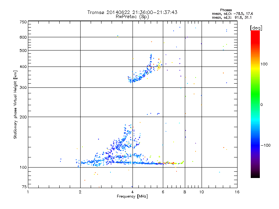Viewport: 279px width, 209px height.
Task: Click the [deg] colorbar unit label
Action: (x=256, y=28)
